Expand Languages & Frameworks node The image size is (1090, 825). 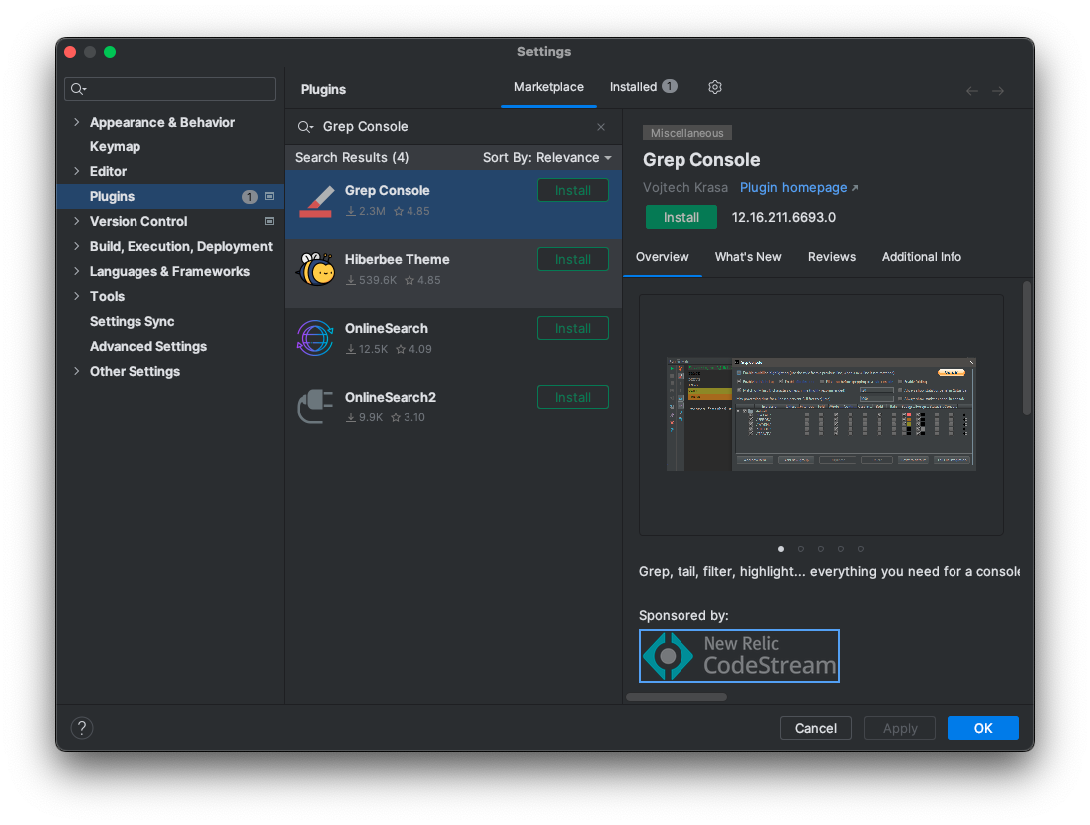point(77,271)
